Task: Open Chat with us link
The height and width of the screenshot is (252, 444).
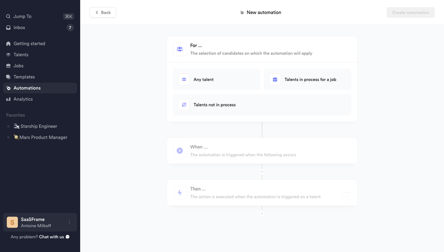Action: pos(52,237)
